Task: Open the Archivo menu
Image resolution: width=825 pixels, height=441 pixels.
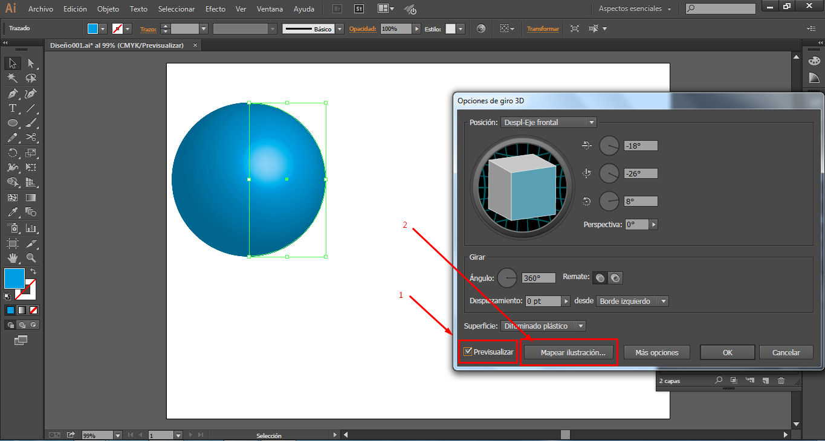Action: (x=40, y=9)
